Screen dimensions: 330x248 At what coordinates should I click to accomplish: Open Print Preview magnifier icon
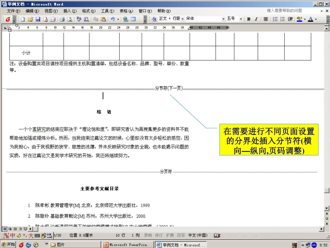coord(70,19)
